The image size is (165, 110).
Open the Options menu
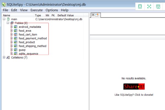coord(52,10)
